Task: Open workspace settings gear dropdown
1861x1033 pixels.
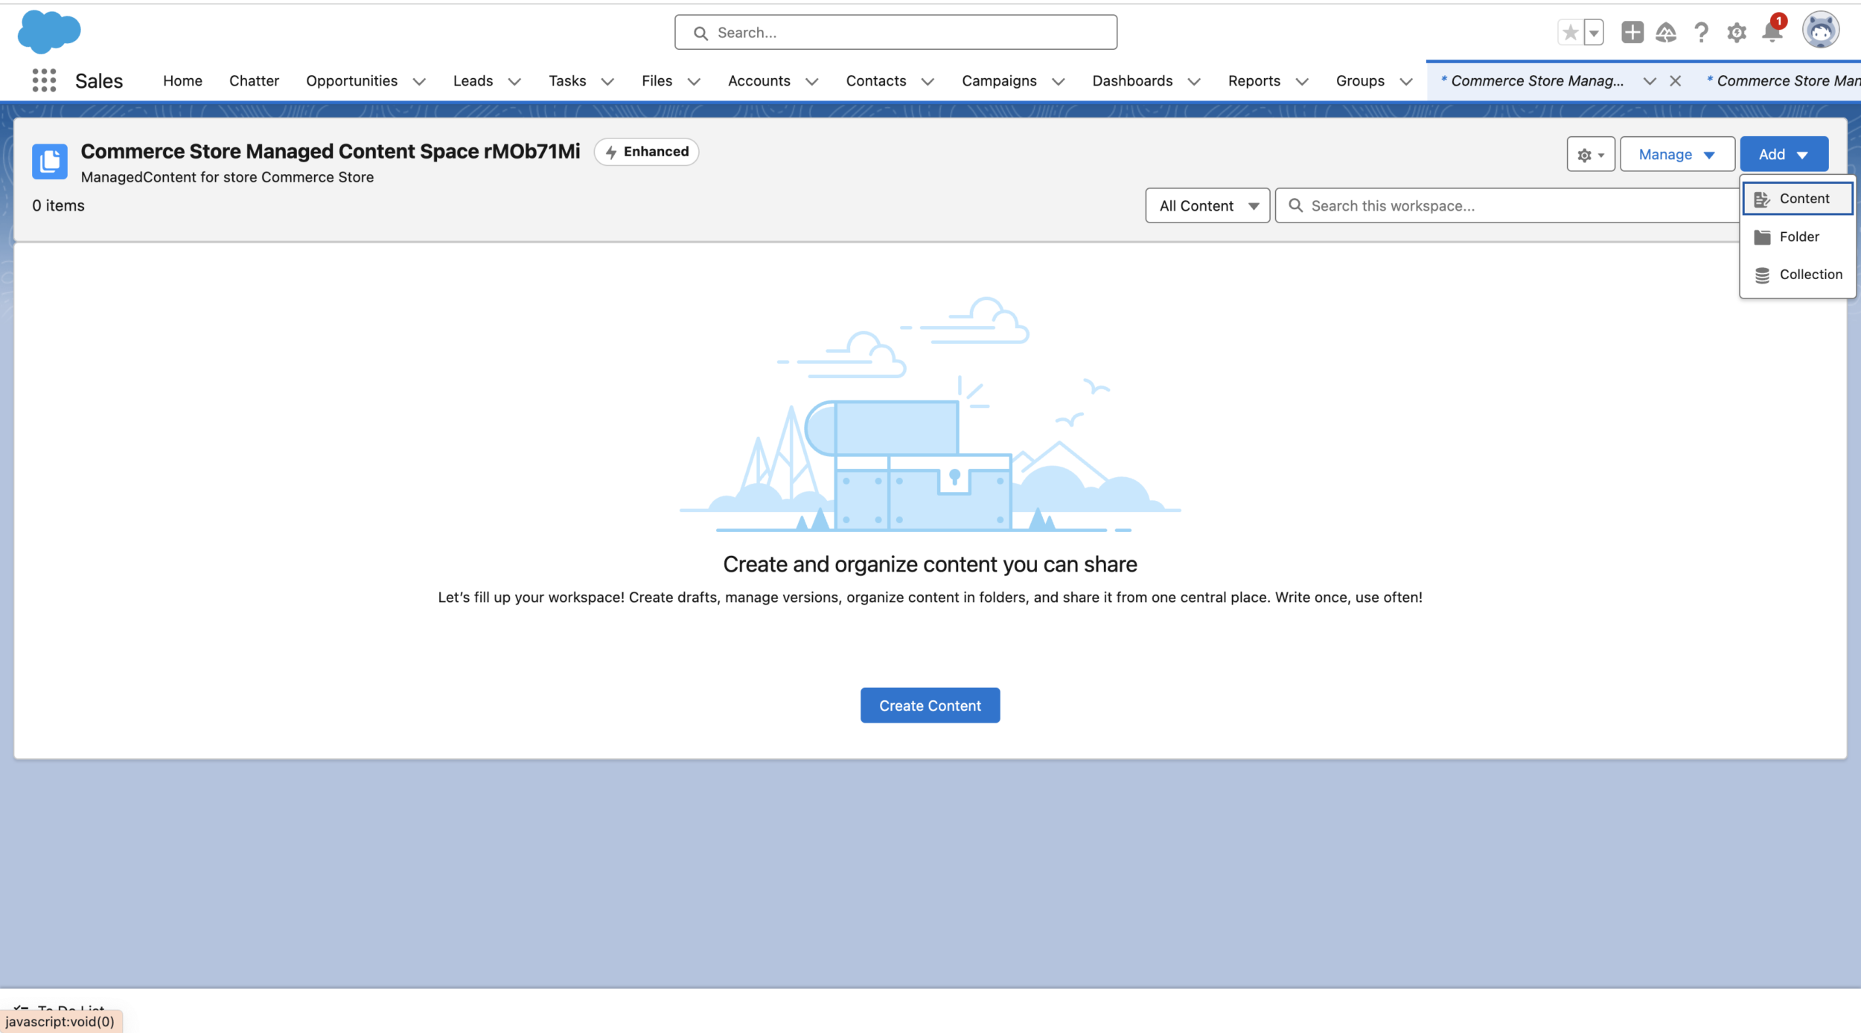Action: tap(1590, 154)
